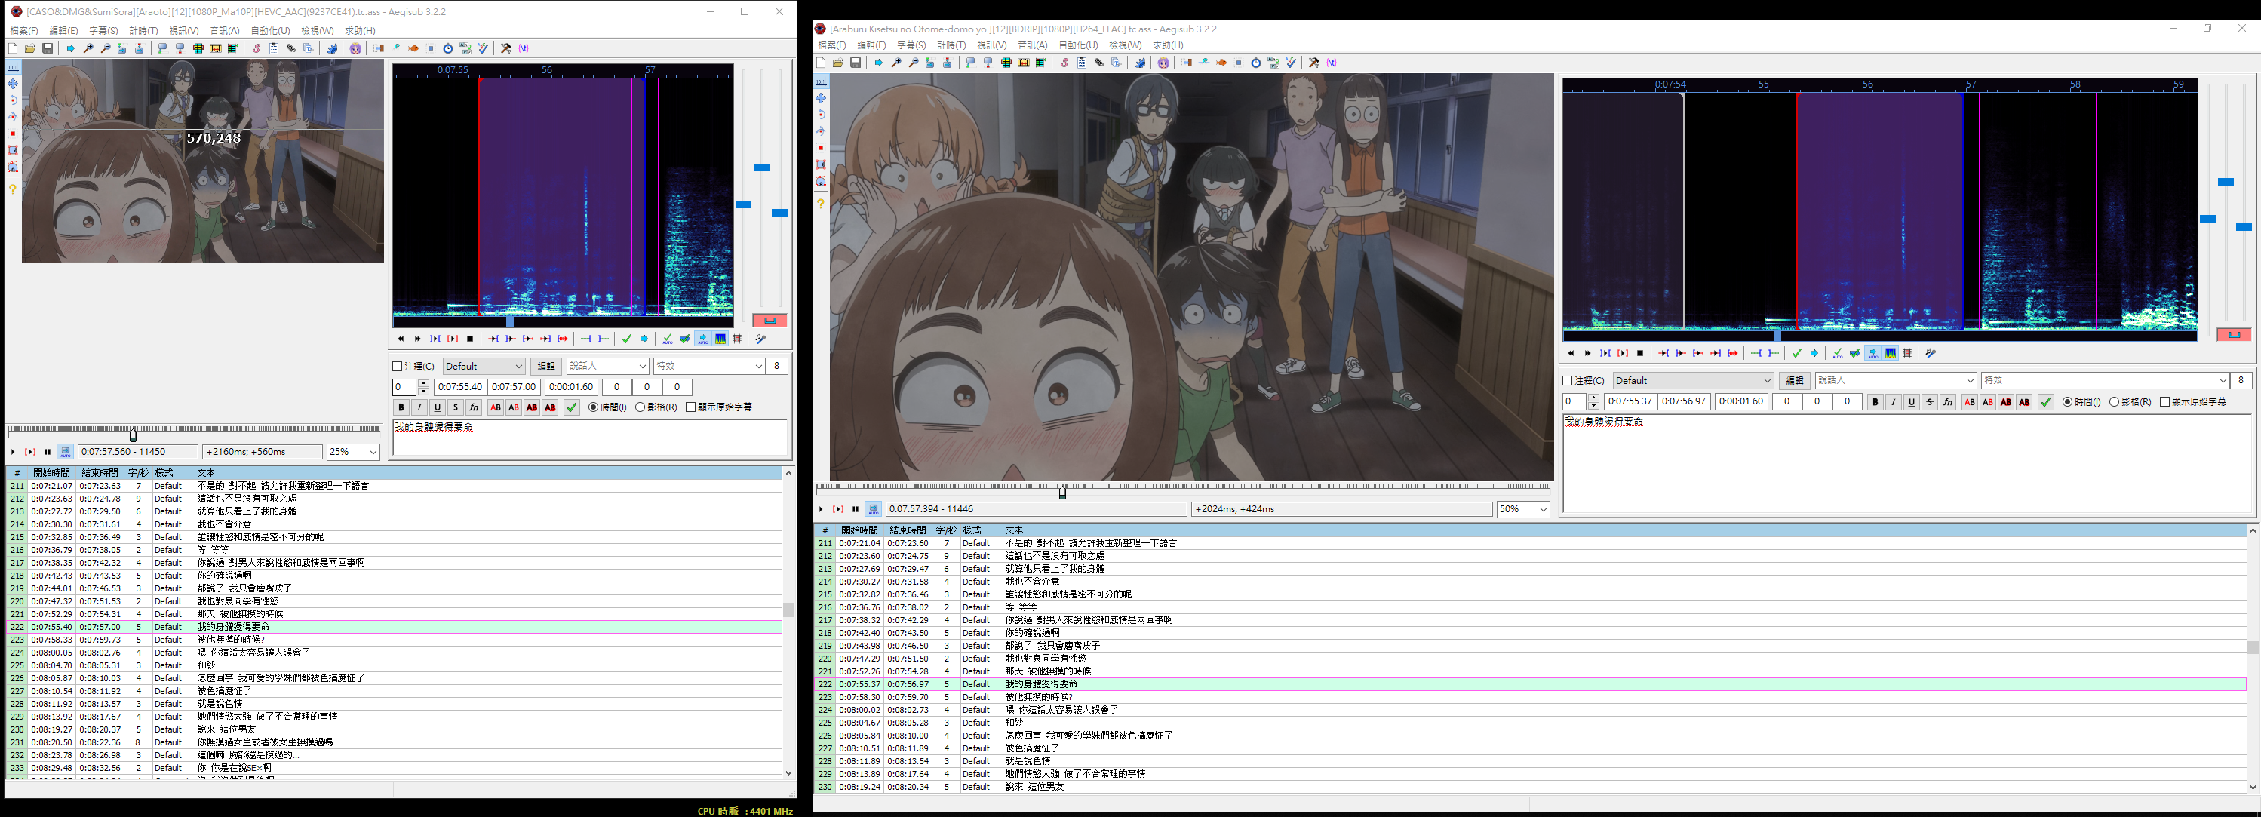
Task: Click Bold B button in left edit box
Action: (x=401, y=407)
